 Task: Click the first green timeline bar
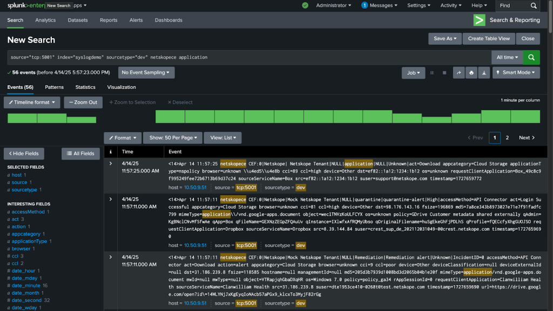22,118
